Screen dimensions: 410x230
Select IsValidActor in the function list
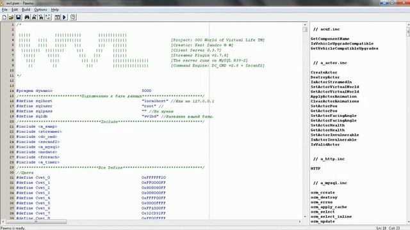coord(325,144)
